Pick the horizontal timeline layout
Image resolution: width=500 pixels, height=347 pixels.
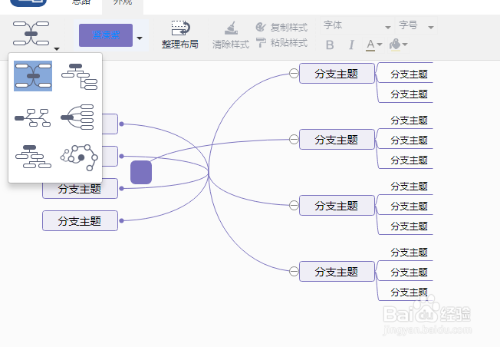33,117
